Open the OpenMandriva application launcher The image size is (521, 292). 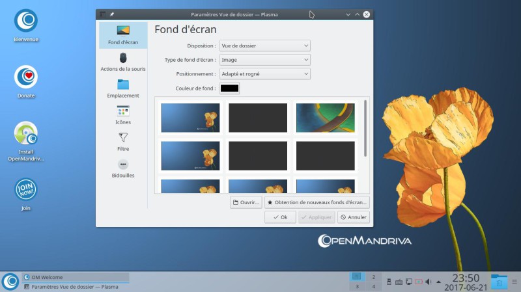pos(10,282)
